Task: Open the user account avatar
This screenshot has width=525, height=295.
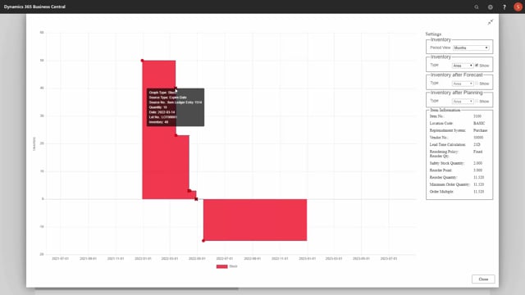Action: coord(518,7)
